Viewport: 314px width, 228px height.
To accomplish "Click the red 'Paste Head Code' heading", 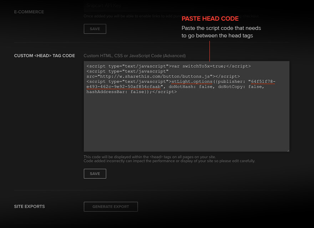I will point(210,19).
